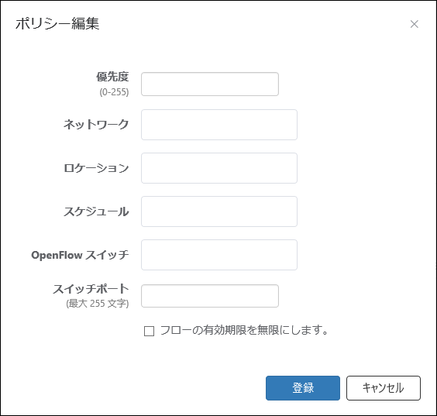Image resolution: width=437 pixels, height=416 pixels.
Task: Open the スケジュール selection box
Action: pos(219,211)
